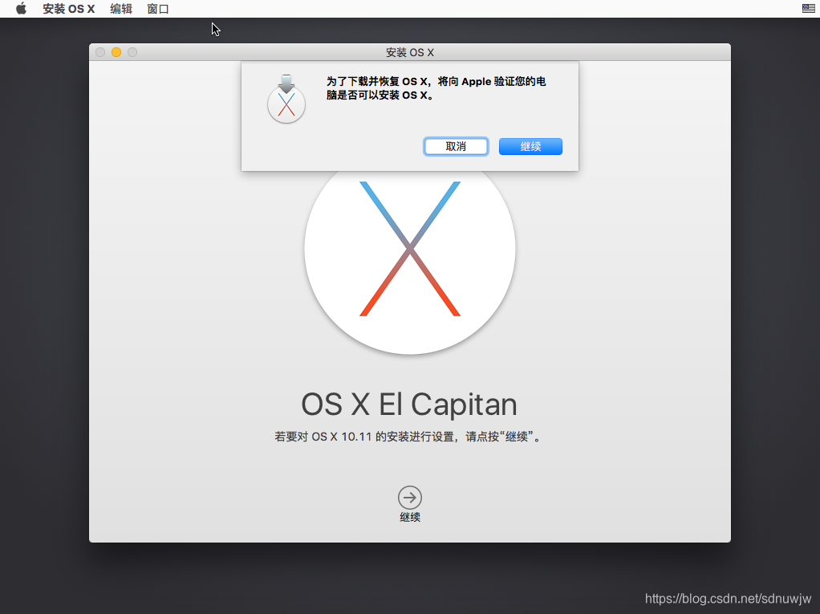
Task: Click the Apple verification message text
Action: 436,87
